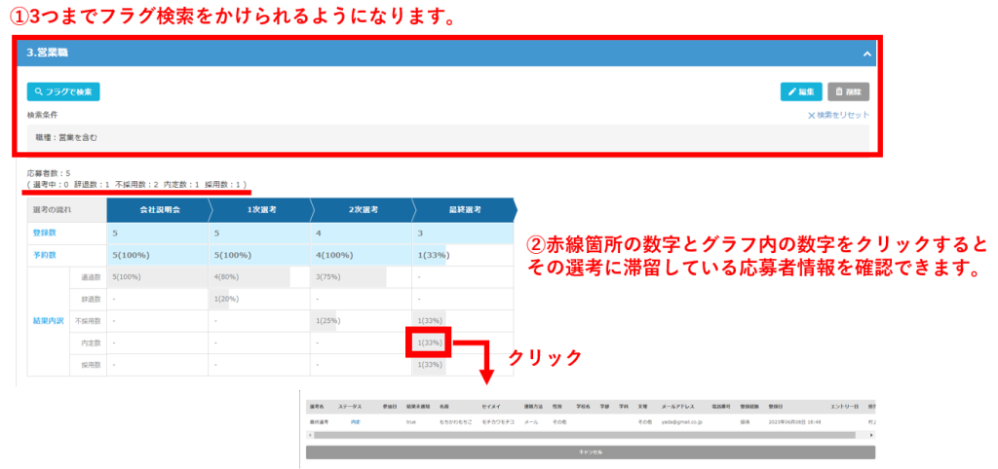Click the フラグで検索 search button

coord(63,91)
